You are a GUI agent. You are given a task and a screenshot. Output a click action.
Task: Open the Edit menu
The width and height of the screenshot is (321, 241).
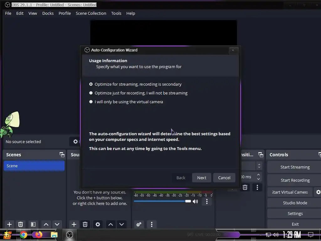tap(20, 13)
